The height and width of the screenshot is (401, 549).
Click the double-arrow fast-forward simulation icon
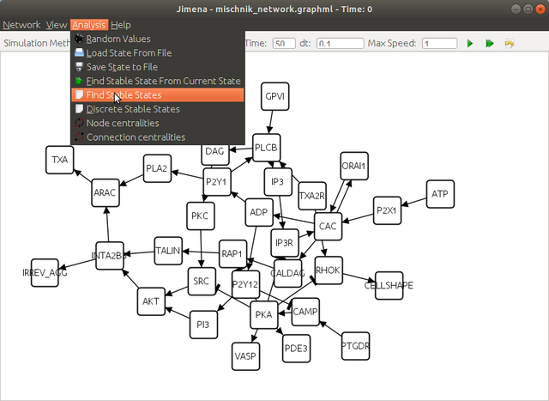click(x=490, y=44)
